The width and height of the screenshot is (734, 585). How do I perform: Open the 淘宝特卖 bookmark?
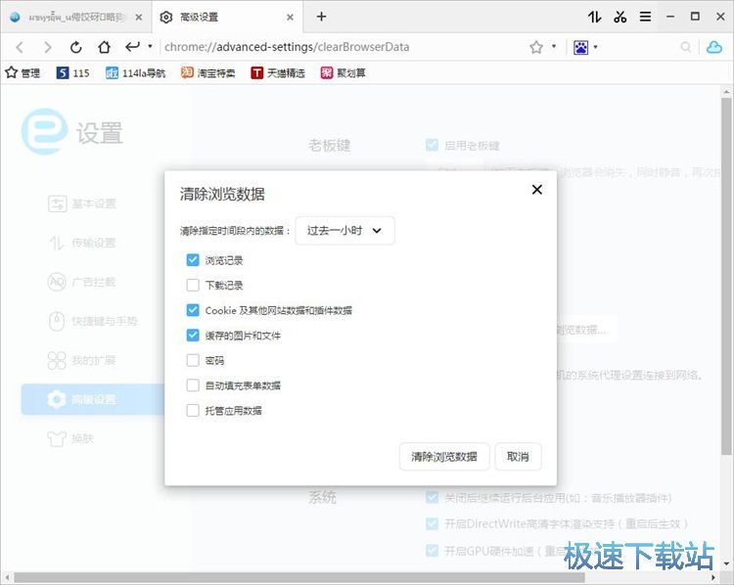point(207,72)
